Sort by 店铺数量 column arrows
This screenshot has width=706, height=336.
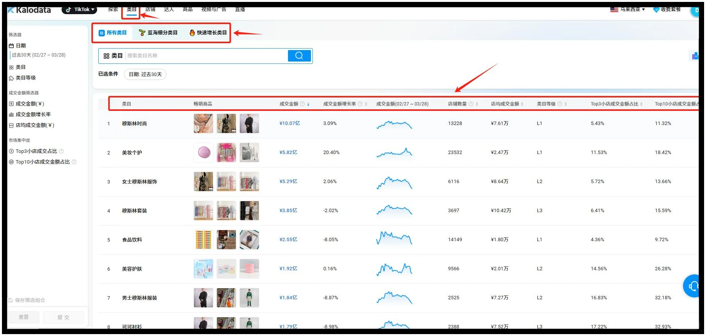(477, 104)
